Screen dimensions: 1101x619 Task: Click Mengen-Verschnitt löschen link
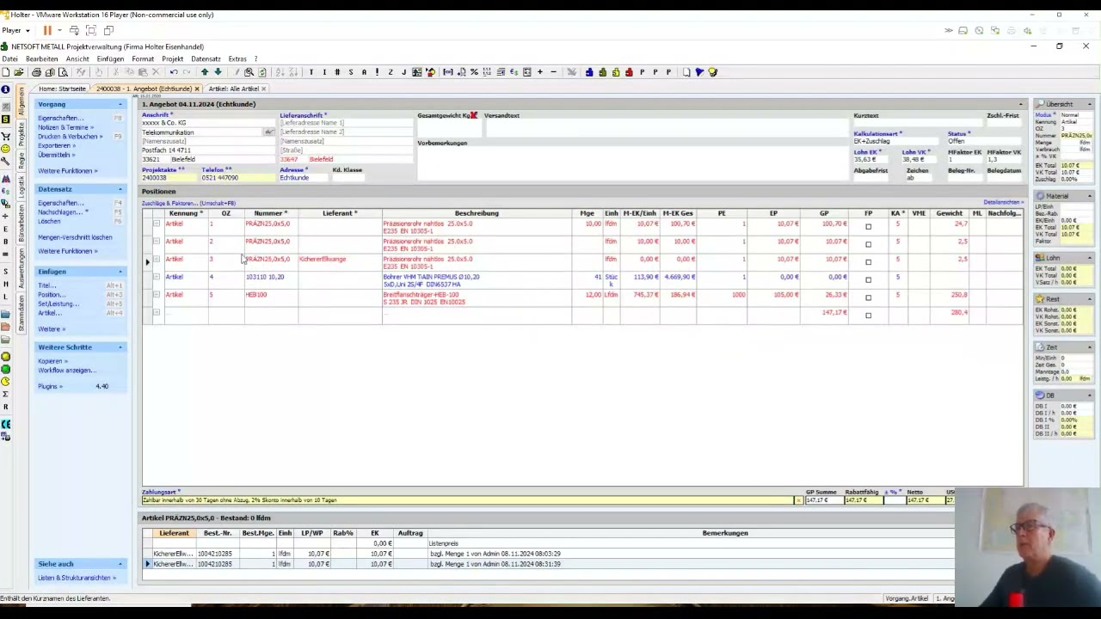click(x=75, y=237)
